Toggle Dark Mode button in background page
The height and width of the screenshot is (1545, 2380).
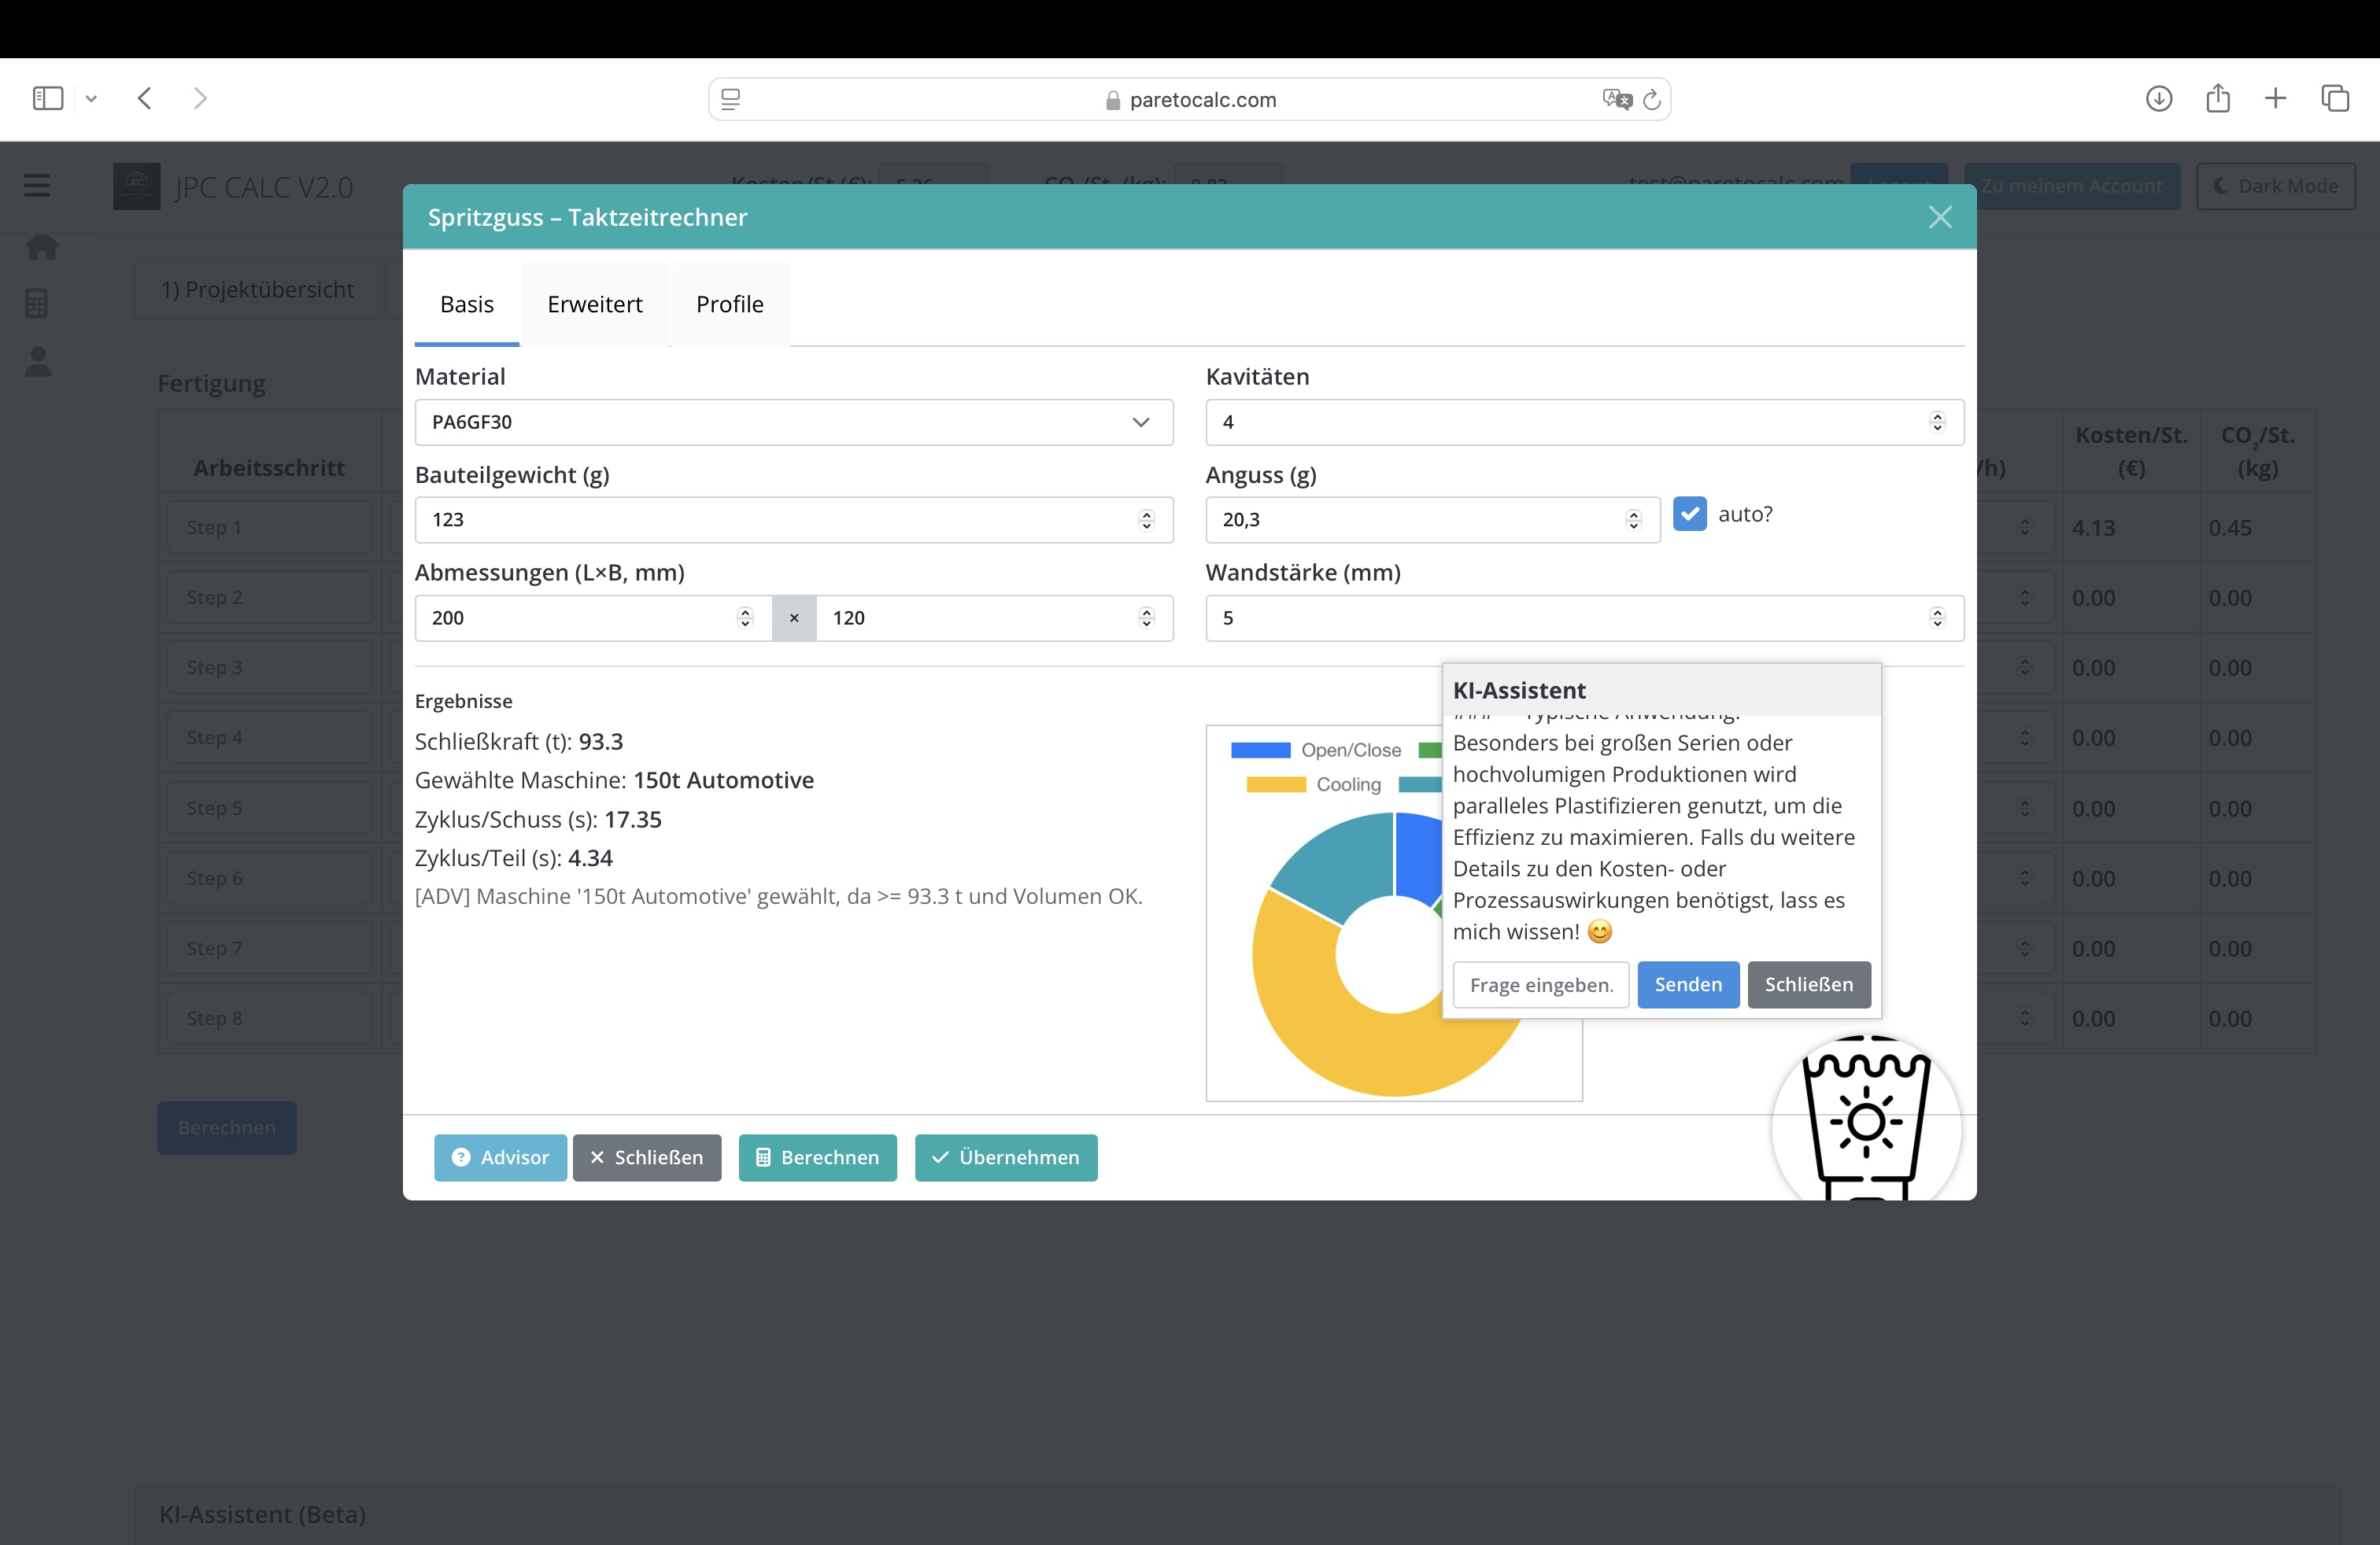pos(2275,186)
